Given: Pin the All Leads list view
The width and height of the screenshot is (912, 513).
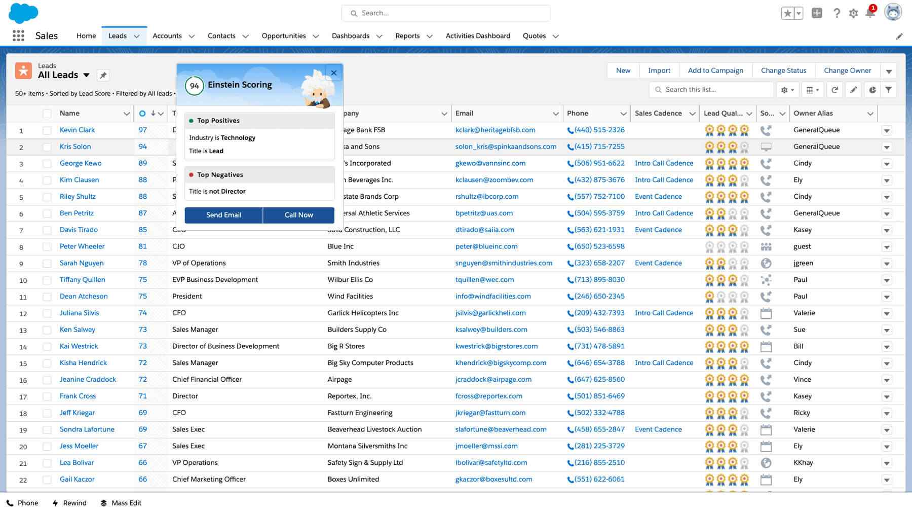Looking at the screenshot, I should [103, 75].
